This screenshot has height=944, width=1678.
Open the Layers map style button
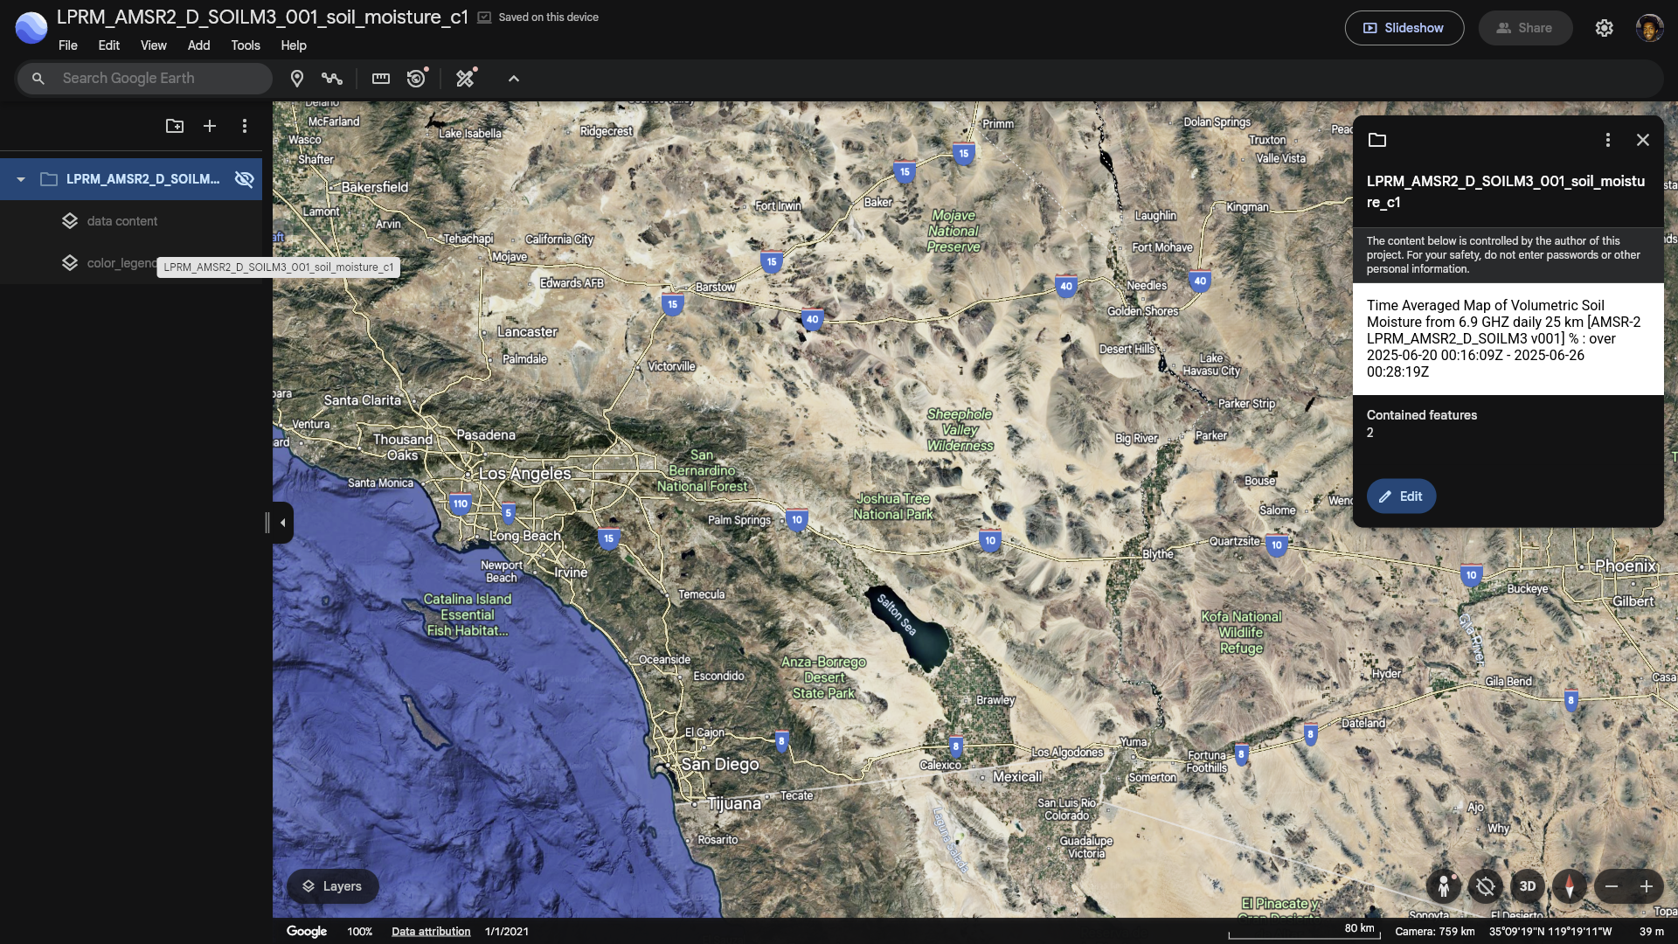pos(332,886)
